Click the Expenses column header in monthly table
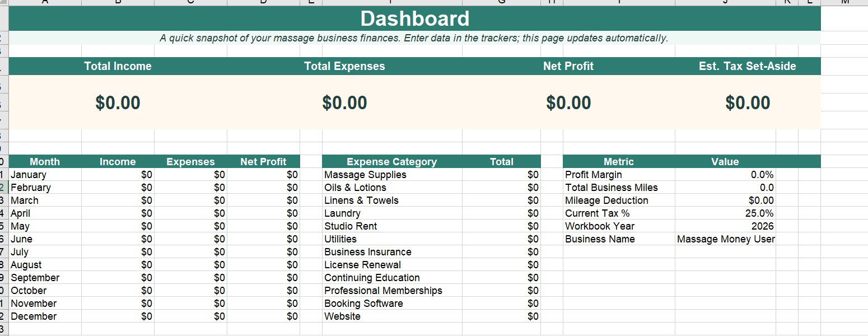868x336 pixels. [190, 162]
